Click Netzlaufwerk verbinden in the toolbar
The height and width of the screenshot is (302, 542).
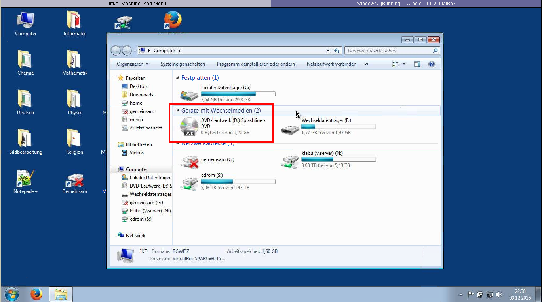(331, 64)
